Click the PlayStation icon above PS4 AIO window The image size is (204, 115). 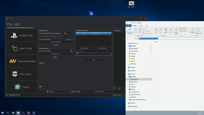[x=91, y=13]
